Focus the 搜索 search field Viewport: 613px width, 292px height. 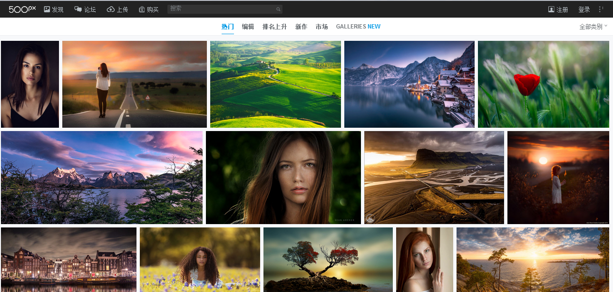(x=221, y=9)
